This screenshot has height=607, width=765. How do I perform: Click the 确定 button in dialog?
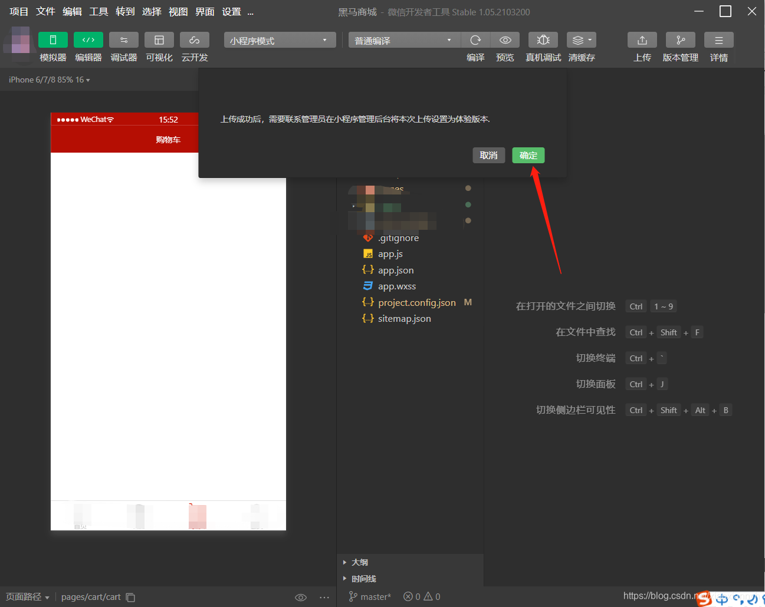[x=528, y=155]
